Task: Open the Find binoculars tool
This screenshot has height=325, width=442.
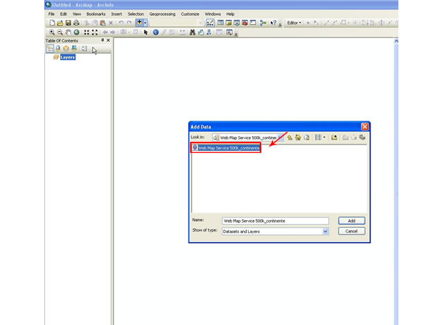Action: point(193,32)
